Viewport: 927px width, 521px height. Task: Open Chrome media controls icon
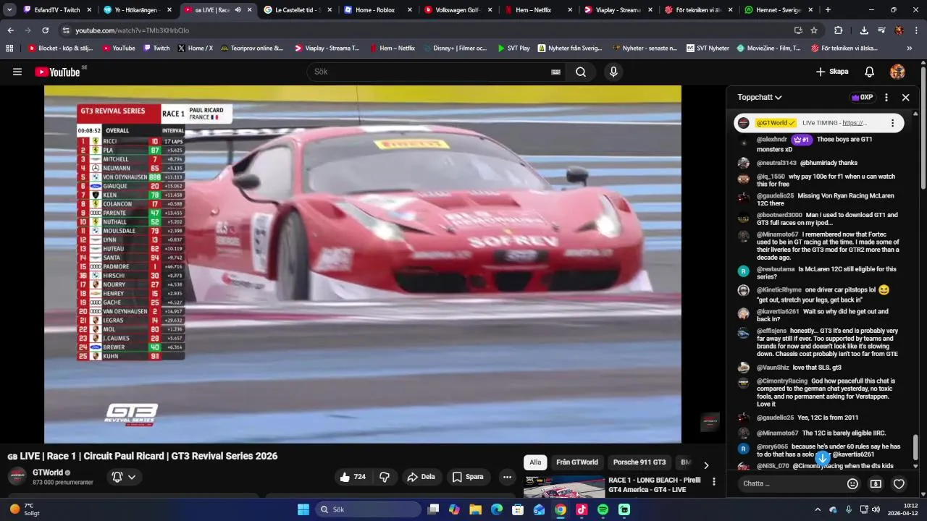coord(881,30)
